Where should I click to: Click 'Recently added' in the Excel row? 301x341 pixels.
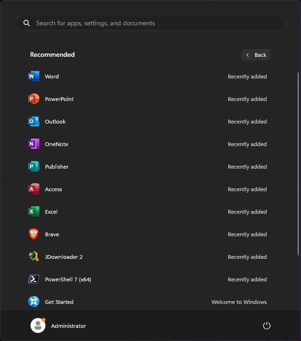[247, 212]
